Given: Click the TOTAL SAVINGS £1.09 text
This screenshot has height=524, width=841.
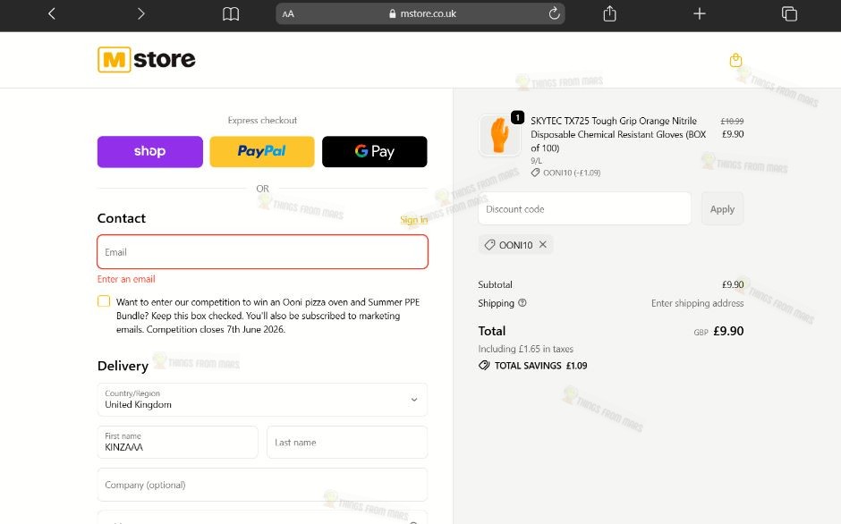Looking at the screenshot, I should point(540,366).
